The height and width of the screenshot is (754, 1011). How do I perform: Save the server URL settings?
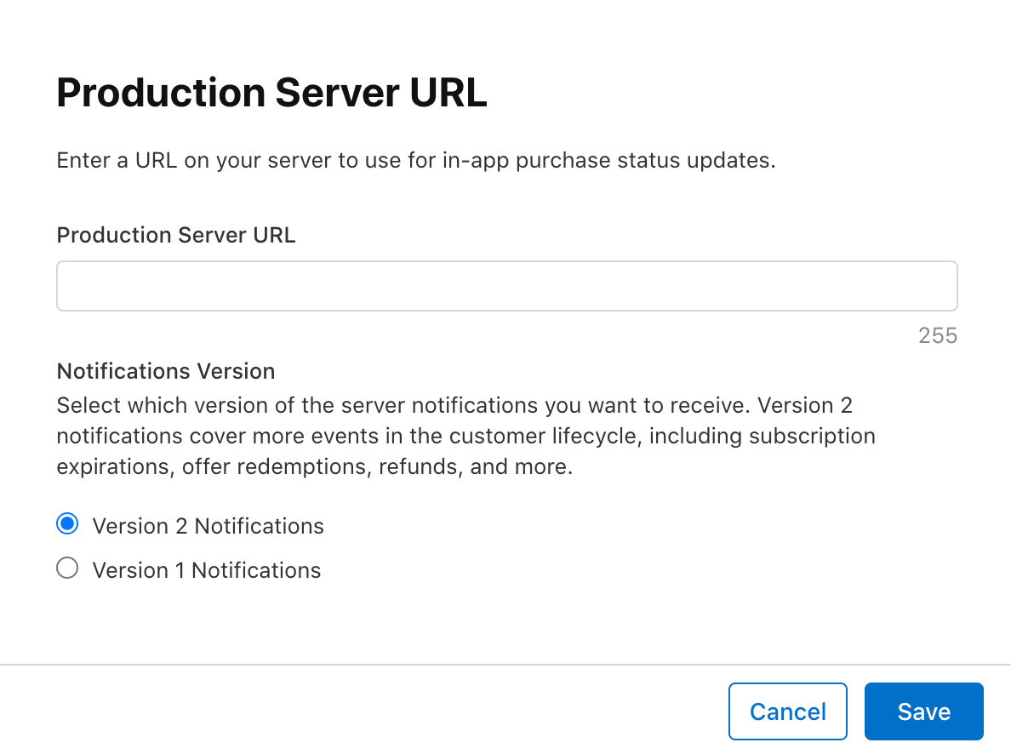click(923, 711)
